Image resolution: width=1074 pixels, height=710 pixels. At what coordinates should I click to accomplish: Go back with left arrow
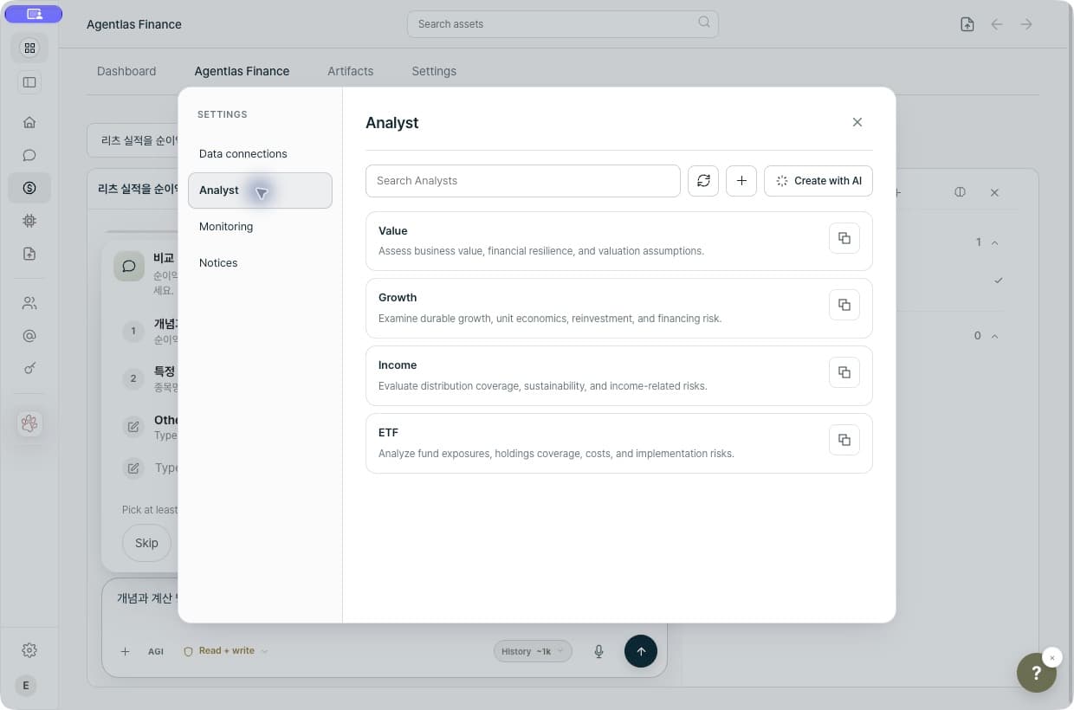997,24
